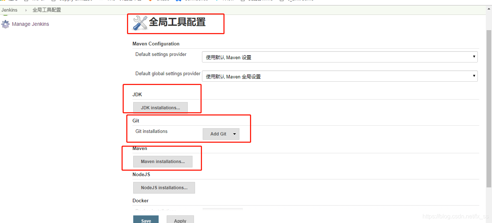Screen dimensions: 492x223
Task: Click the breadcrumb arrow after Jenkins
Action: pyautogui.click(x=26, y=10)
